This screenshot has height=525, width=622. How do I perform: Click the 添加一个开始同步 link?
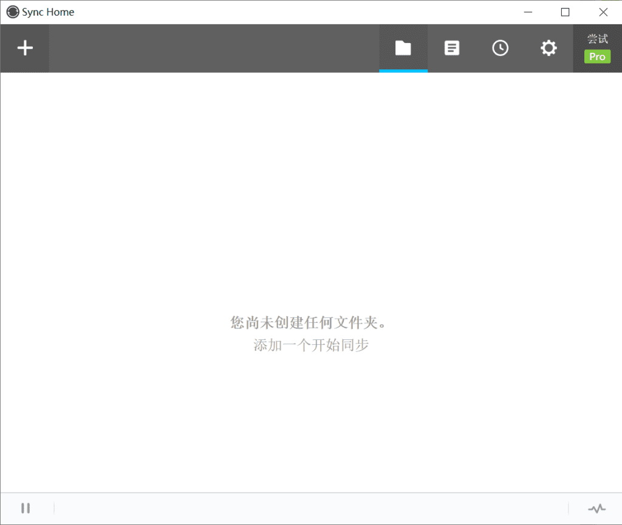pos(310,345)
